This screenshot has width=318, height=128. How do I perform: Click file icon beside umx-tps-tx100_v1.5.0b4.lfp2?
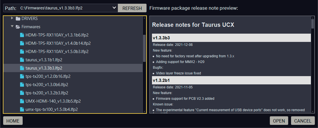22,109
